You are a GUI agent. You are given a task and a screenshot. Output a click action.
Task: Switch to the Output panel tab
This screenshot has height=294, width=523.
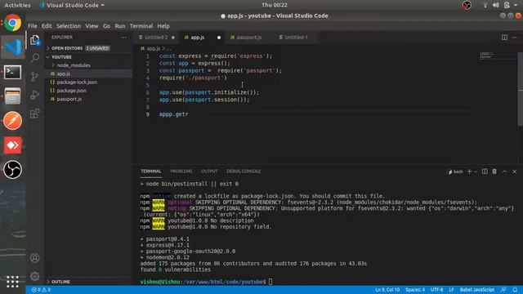point(209,171)
